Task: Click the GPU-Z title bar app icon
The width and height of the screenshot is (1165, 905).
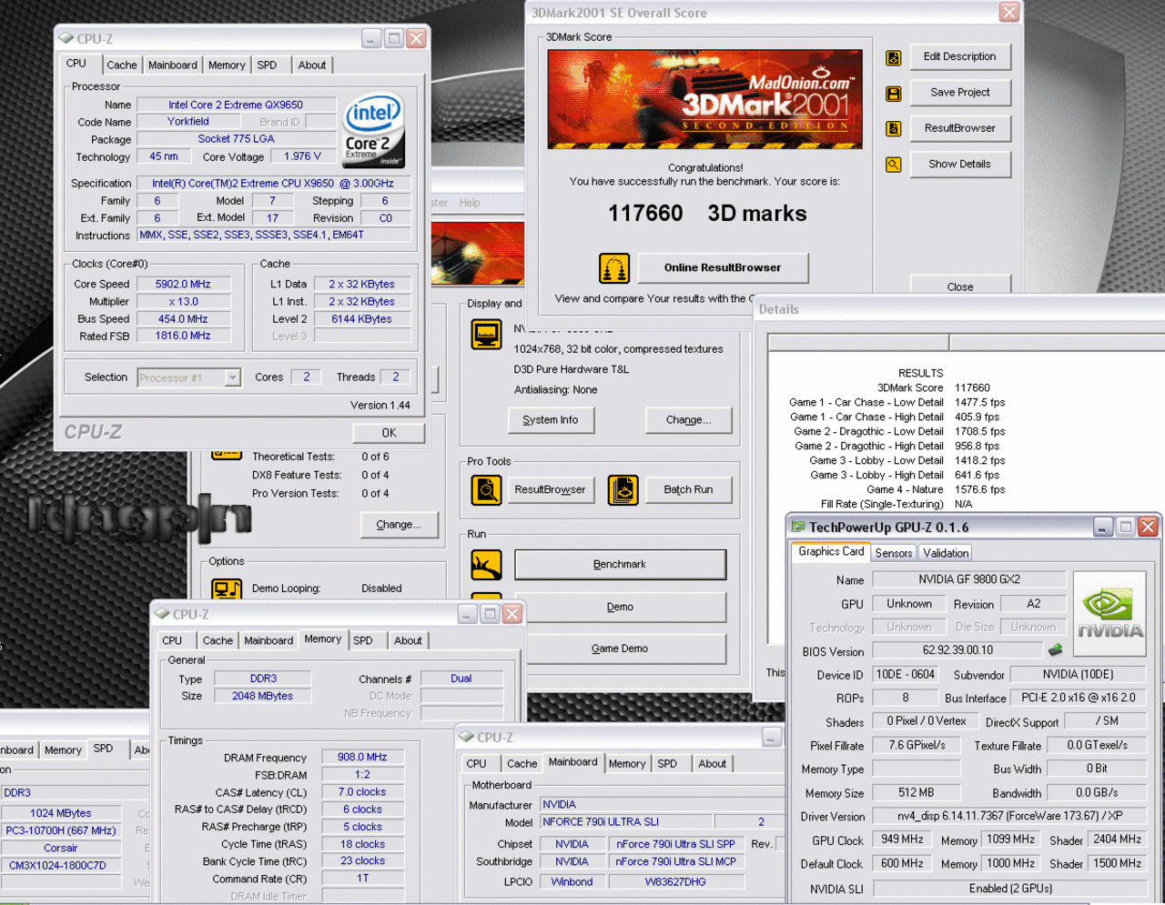Action: tap(798, 527)
